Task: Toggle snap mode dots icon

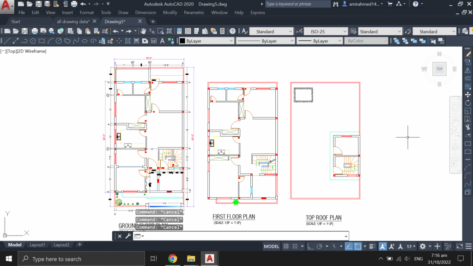Action: [x=295, y=247]
